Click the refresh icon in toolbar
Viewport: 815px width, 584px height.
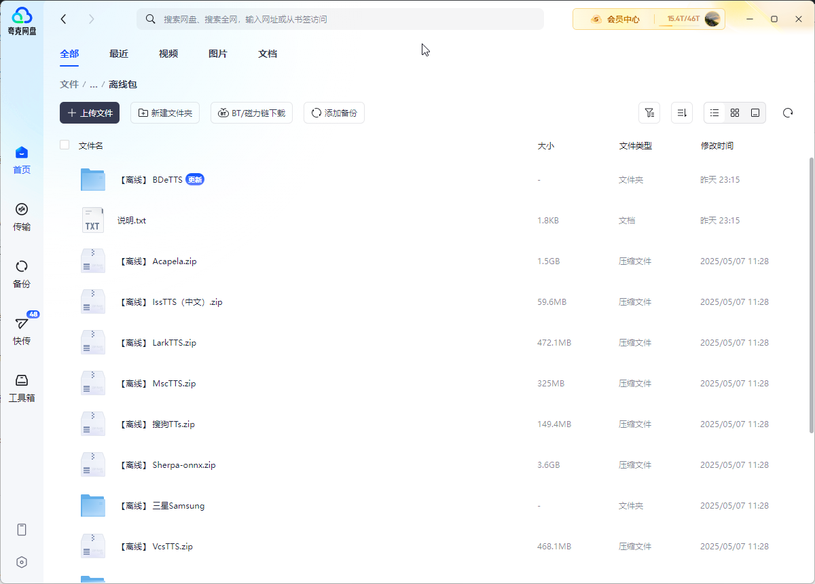tap(788, 113)
